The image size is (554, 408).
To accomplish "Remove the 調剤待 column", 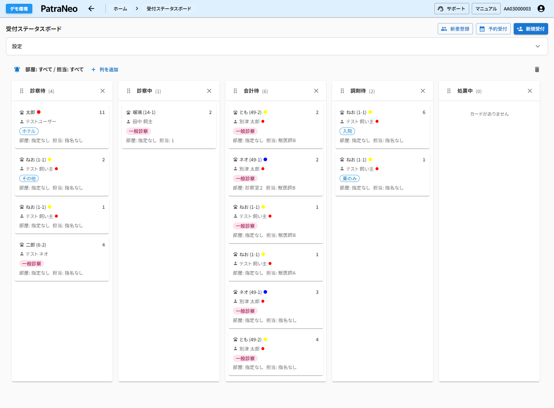I will 423,91.
